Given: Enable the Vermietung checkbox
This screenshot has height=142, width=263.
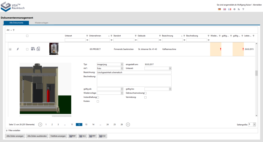Looking at the screenshot, I should [145, 97].
